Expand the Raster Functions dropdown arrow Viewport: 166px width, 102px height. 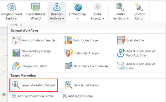point(128,18)
